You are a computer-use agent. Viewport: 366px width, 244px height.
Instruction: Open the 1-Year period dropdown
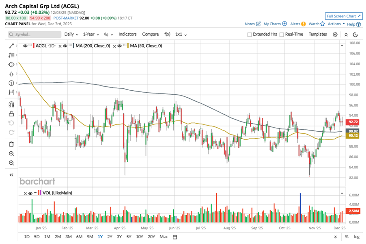[91, 34]
